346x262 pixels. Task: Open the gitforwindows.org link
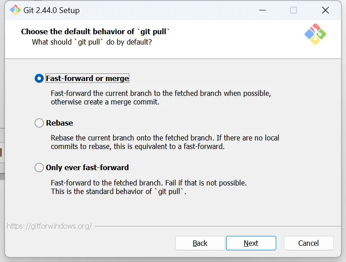pyautogui.click(x=49, y=226)
